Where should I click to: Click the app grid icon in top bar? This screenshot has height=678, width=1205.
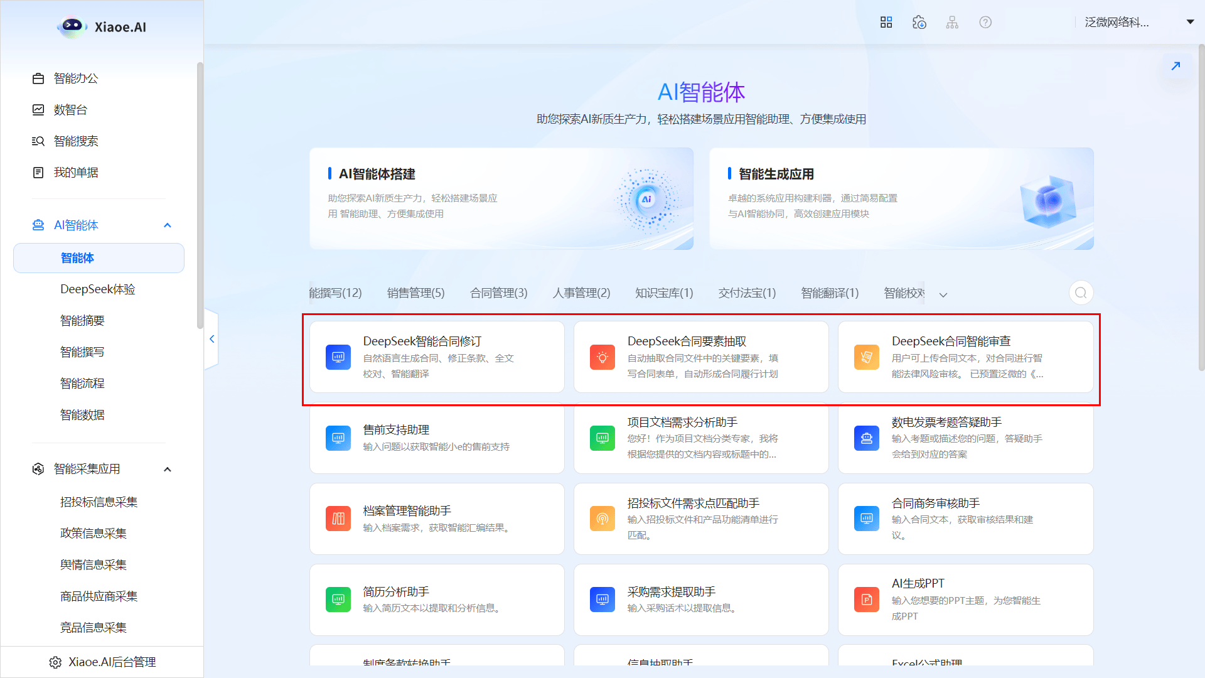click(x=886, y=21)
